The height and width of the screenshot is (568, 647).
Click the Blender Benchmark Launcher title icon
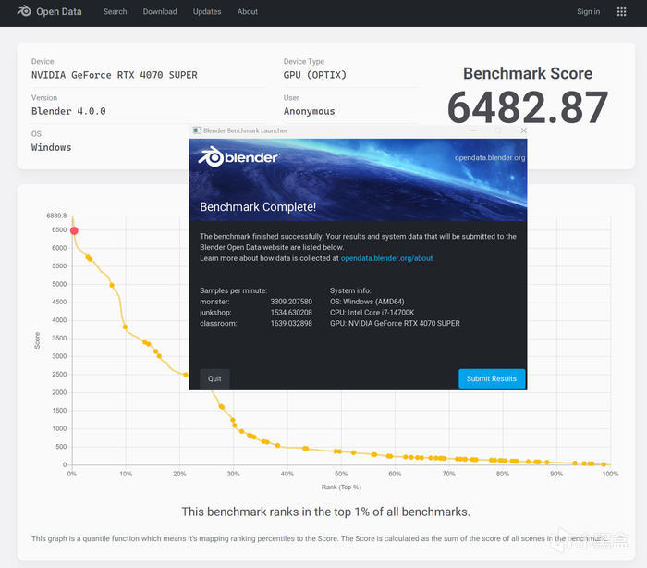click(x=197, y=130)
